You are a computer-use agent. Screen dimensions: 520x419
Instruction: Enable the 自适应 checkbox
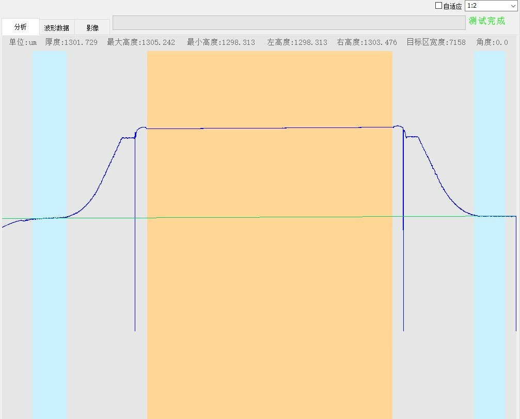[x=439, y=6]
